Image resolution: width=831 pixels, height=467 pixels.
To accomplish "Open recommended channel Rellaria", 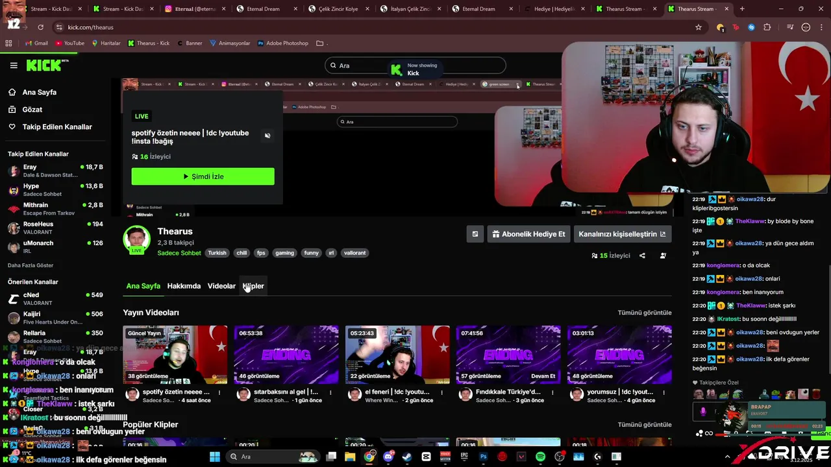I will [55, 337].
